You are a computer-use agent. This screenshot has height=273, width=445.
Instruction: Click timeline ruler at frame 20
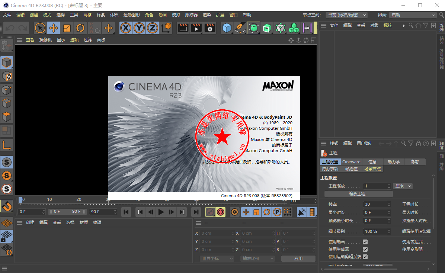[79, 200]
